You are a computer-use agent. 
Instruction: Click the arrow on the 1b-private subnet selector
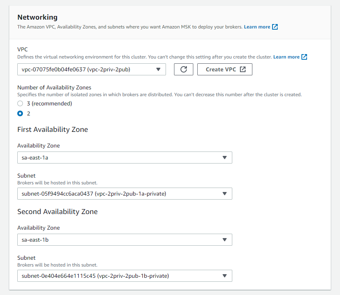pos(225,276)
